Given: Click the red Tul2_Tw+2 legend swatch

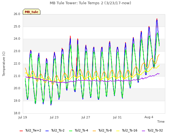Looking at the screenshot, I should 21,131.
